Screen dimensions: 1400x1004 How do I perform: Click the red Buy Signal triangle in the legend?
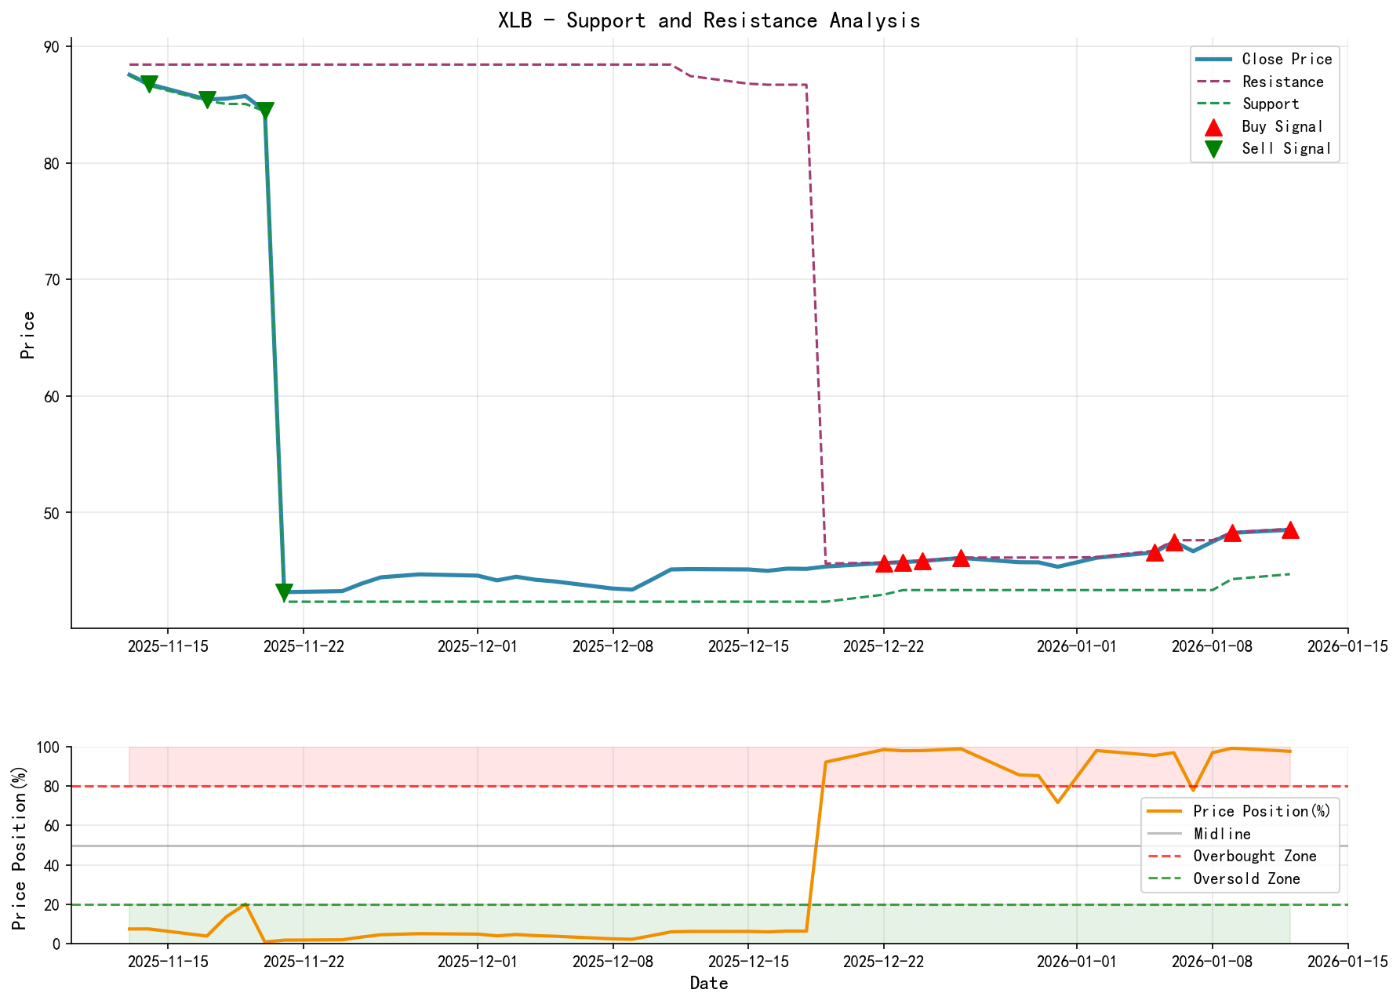click(1213, 125)
